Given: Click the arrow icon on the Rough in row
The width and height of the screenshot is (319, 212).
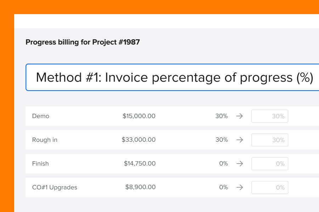Looking at the screenshot, I should (240, 140).
